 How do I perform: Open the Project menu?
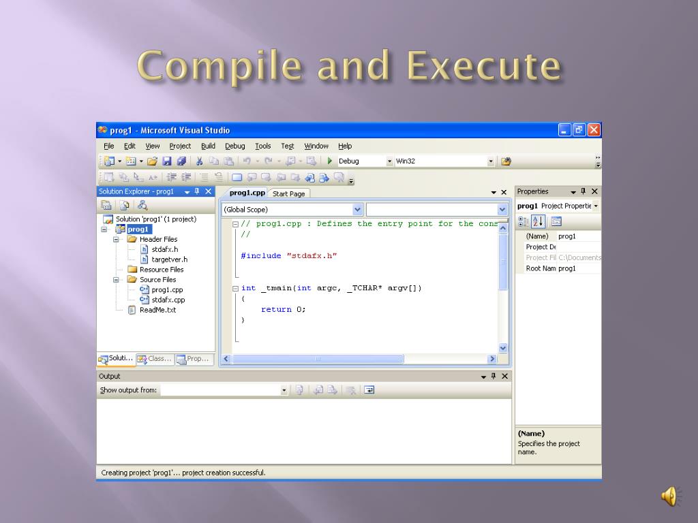(180, 146)
